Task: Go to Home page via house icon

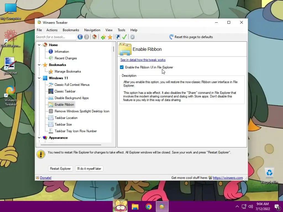Action: [94, 37]
